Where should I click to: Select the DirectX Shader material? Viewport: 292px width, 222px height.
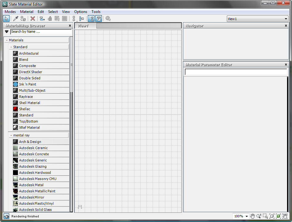41,72
